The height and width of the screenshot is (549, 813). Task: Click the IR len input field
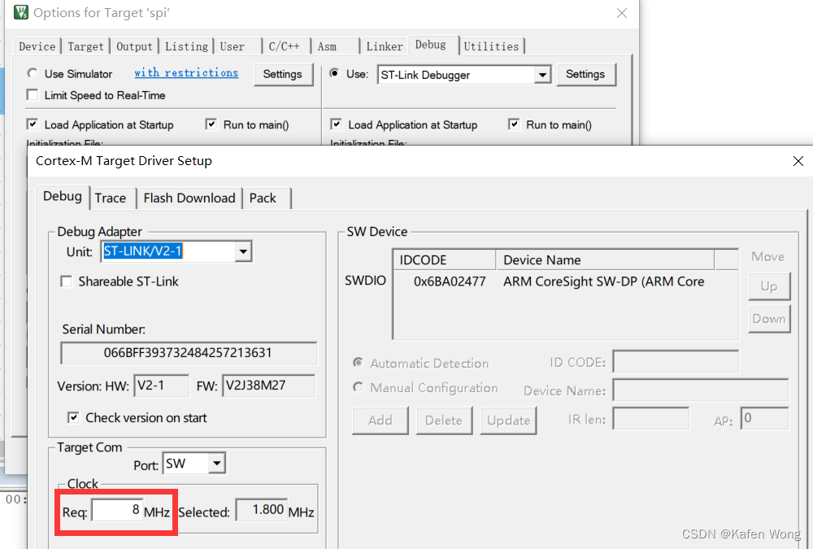point(650,418)
